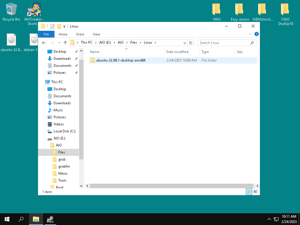Switch to details view layout
The height and width of the screenshot is (225, 300).
249,192
